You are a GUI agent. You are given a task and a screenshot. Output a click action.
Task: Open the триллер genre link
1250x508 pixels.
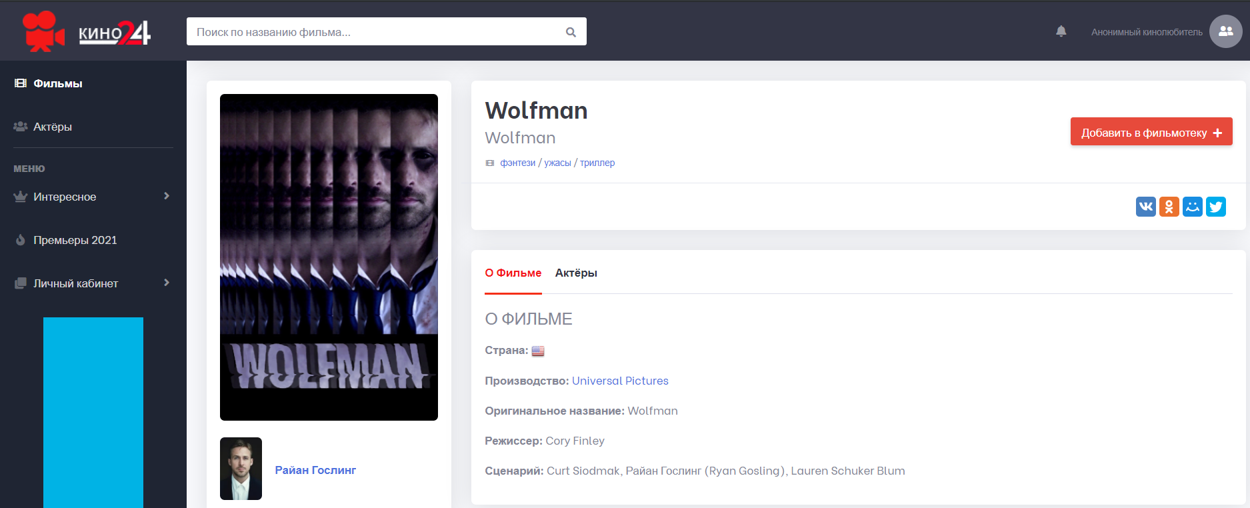pyautogui.click(x=597, y=163)
